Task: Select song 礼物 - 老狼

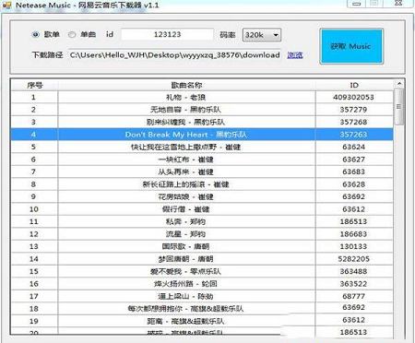Action: click(x=186, y=98)
